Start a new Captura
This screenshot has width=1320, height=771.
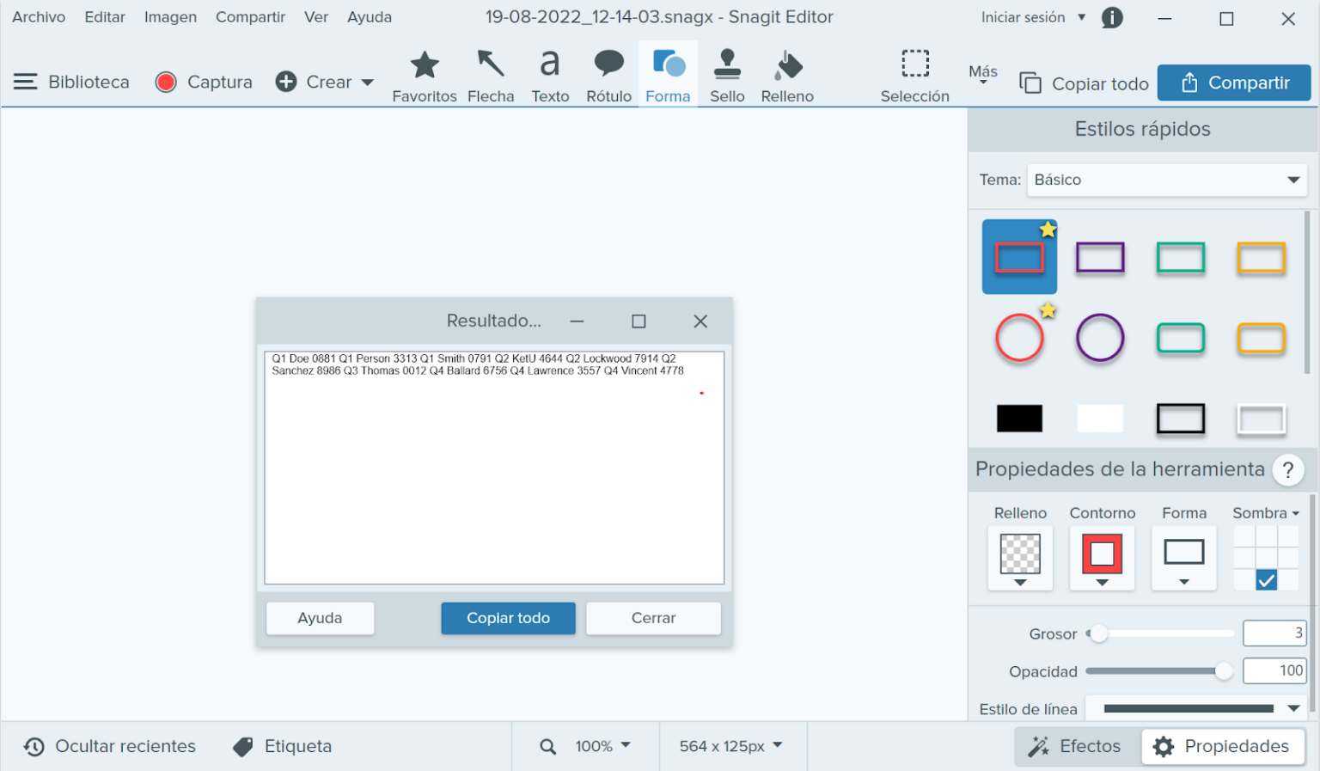click(x=204, y=82)
